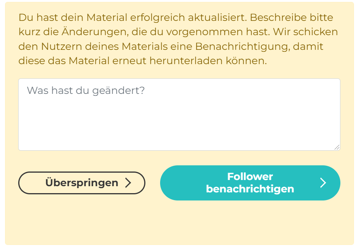Click the white arrow on the teal button
The height and width of the screenshot is (248, 359).
[x=323, y=183]
